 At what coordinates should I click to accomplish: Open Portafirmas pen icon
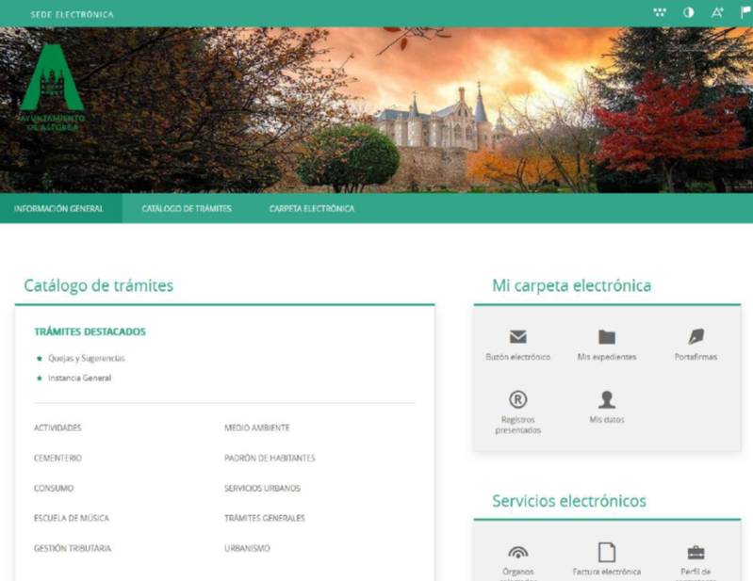[x=696, y=337]
